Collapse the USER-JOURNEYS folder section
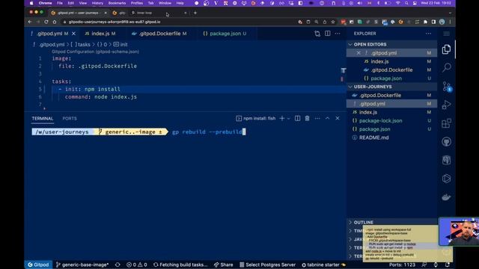This screenshot has height=269, width=479. [350, 87]
